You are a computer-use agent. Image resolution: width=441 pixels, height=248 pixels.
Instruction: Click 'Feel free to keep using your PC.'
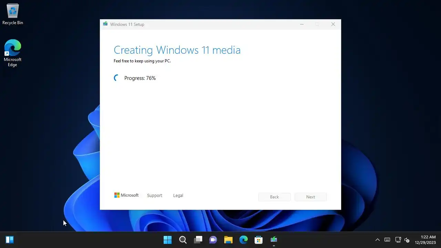pos(142,61)
